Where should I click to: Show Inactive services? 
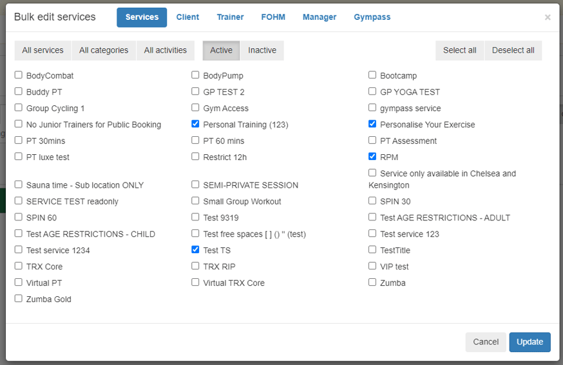point(262,50)
